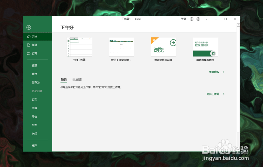Click the back arrow circle icon
Viewport: 263px width, 167px height.
29,28
